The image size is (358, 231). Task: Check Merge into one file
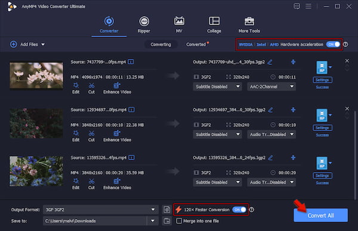[x=179, y=221]
